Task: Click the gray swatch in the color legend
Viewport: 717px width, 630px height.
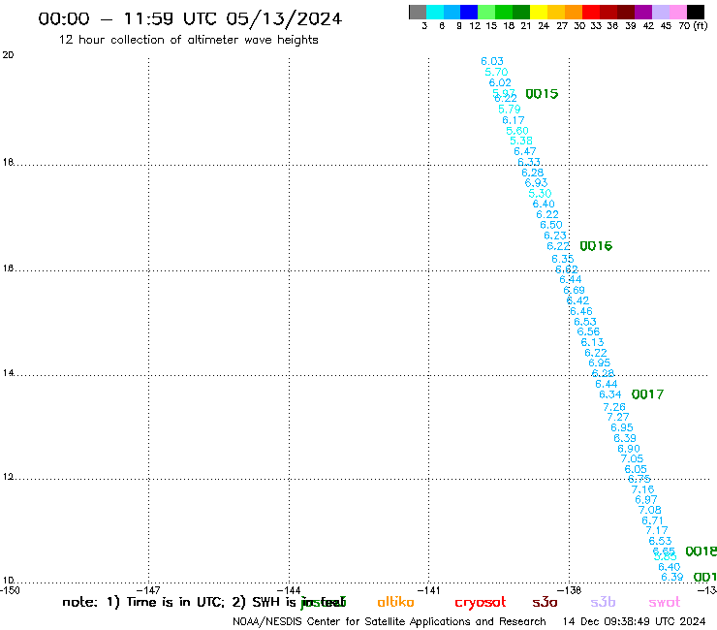Action: [x=418, y=12]
